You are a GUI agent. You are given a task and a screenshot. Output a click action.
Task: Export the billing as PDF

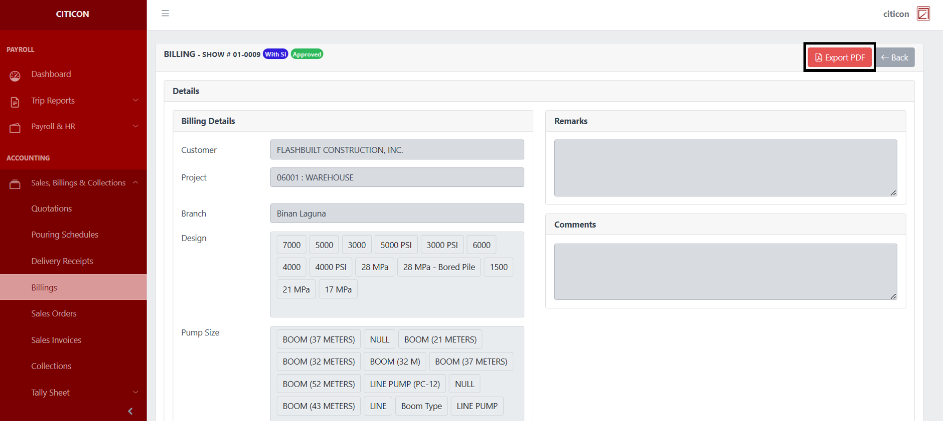point(839,58)
